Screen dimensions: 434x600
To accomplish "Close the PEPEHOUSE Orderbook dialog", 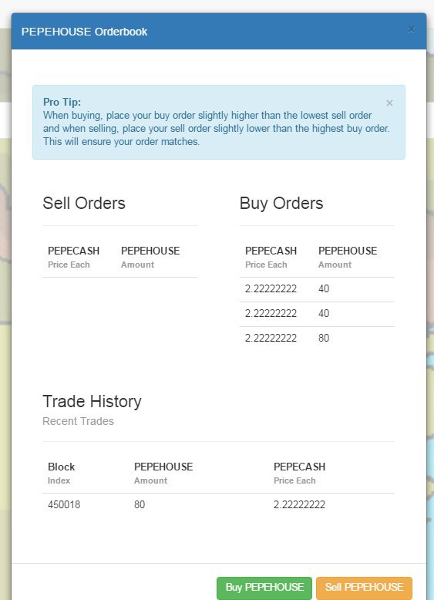I will 411,29.
